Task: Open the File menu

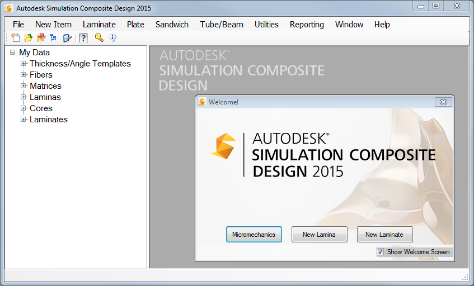Action: point(18,25)
